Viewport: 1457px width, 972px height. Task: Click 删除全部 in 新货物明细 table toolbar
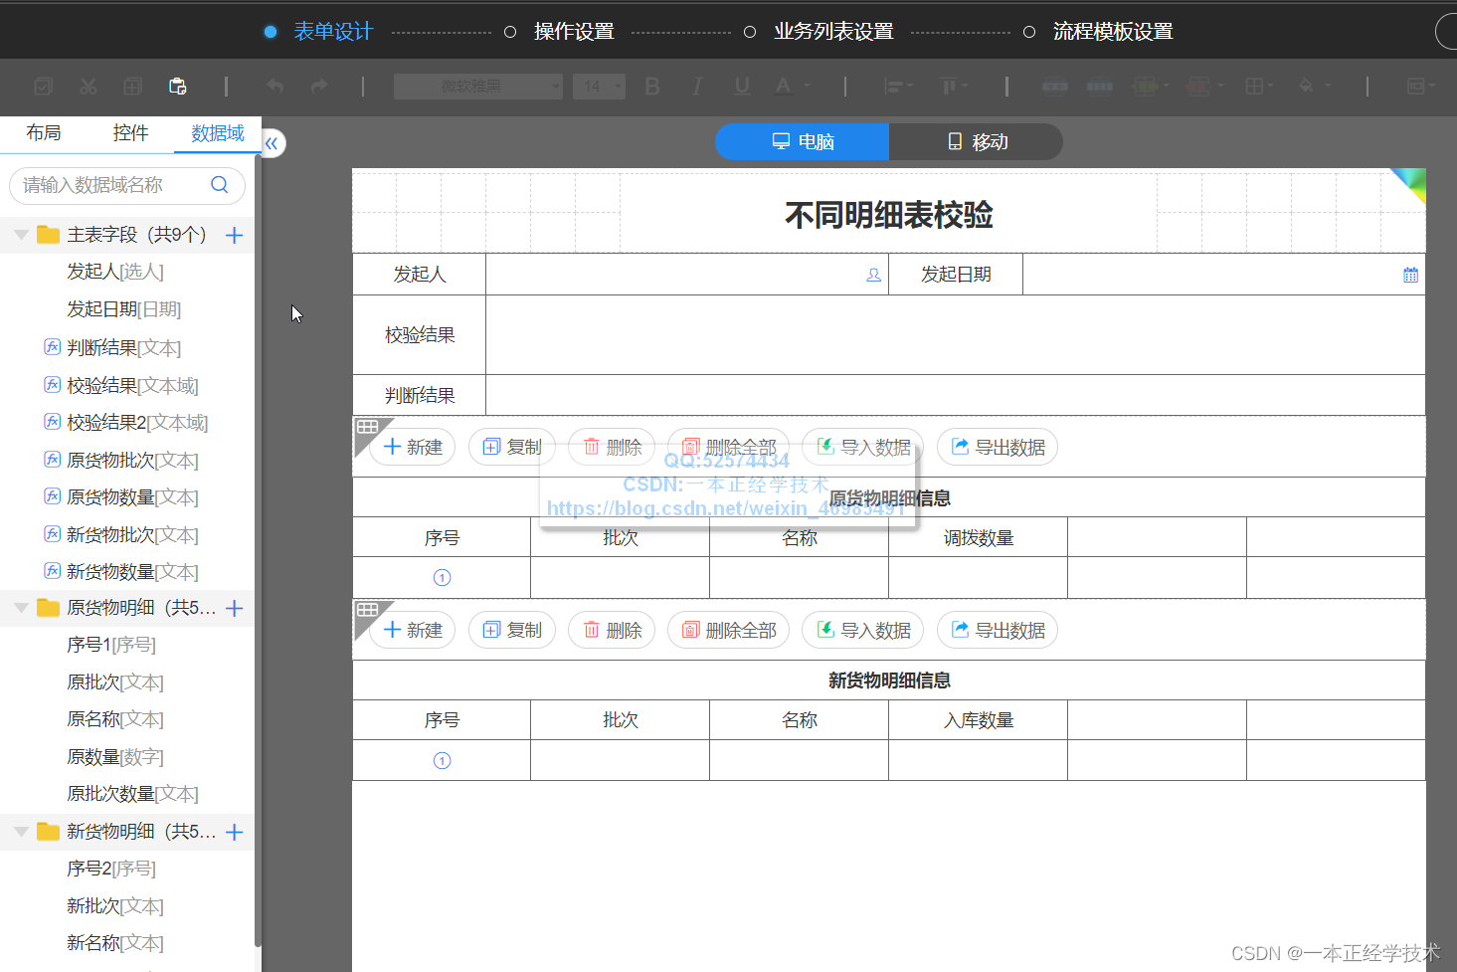(x=728, y=630)
